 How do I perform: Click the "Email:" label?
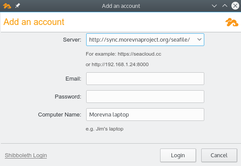coord(73,78)
